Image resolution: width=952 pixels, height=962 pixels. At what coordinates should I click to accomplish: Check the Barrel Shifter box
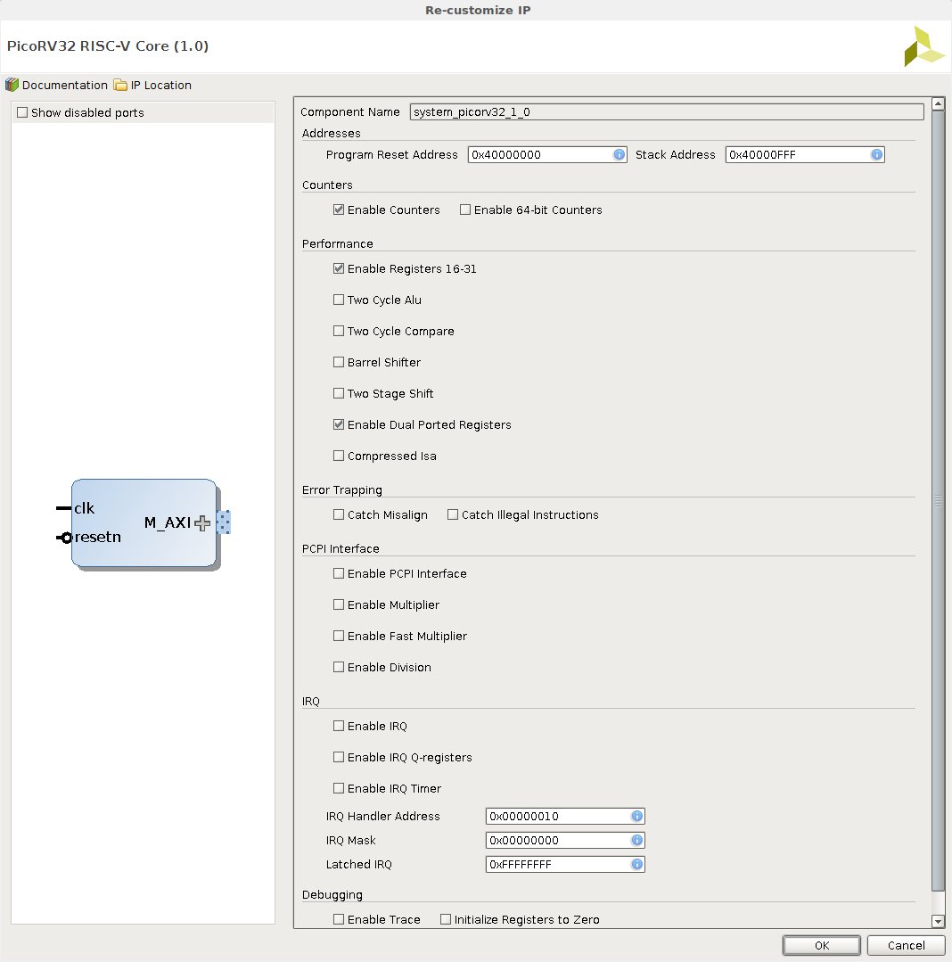[x=339, y=363]
